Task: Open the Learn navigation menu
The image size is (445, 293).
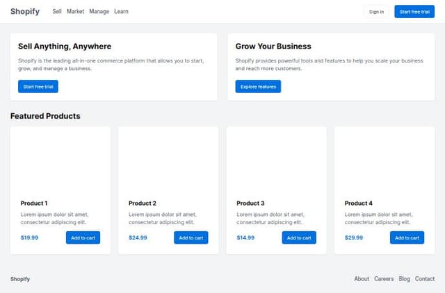Action: 121,11
